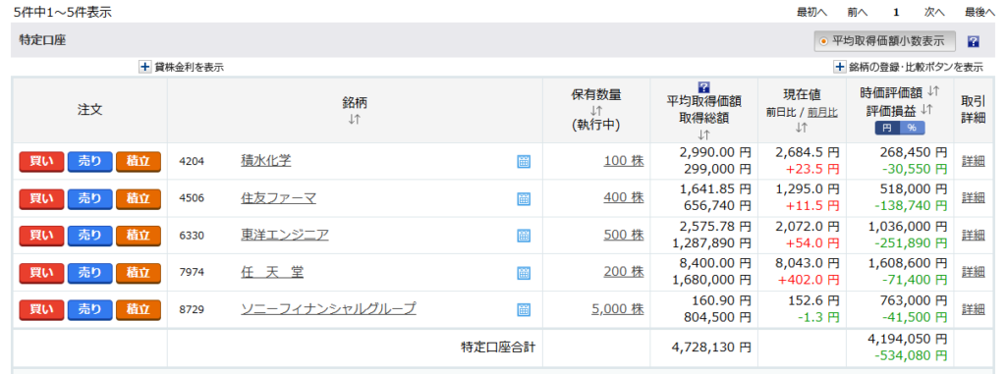The image size is (1006, 374).
Task: Jump to 最後へ page
Action: [980, 12]
